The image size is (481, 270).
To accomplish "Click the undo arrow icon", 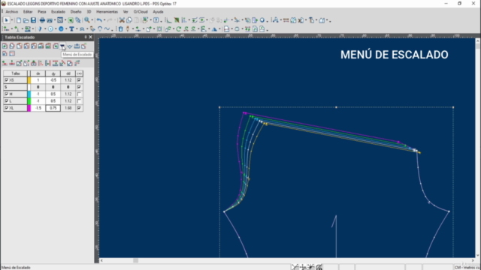I will point(99,20).
